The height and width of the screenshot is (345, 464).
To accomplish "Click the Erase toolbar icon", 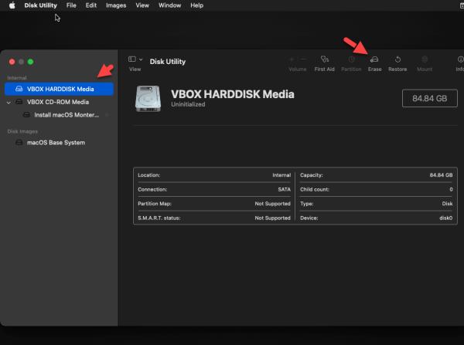I will 374,59.
